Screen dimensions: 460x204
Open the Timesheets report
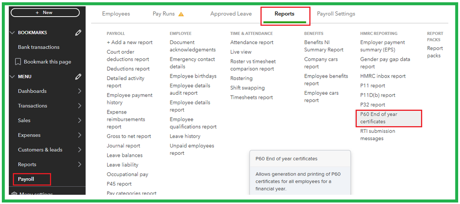[251, 97]
